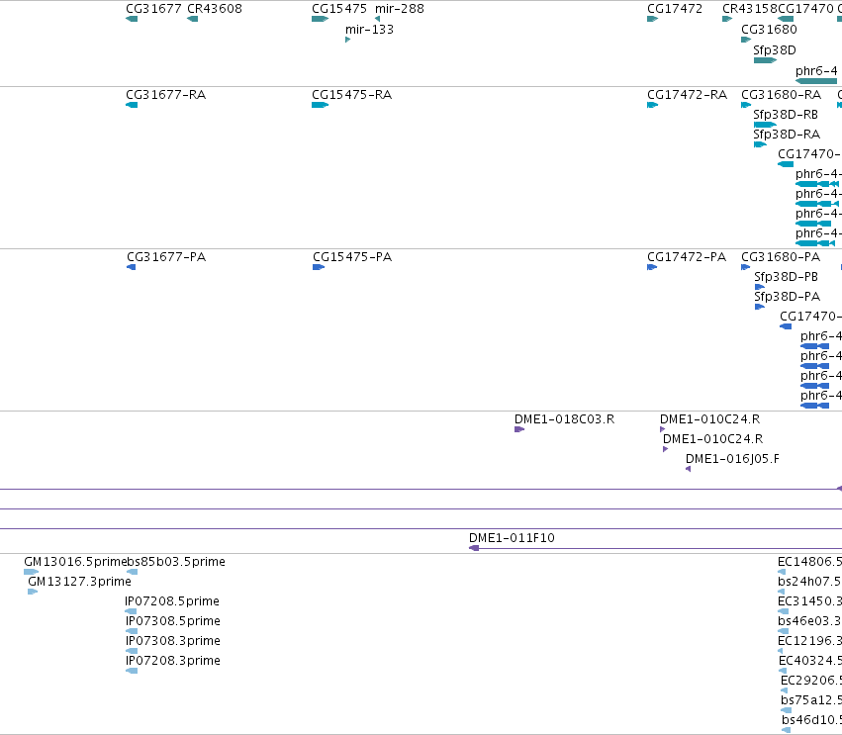Open the DME1-011F10 feature label

(512, 538)
